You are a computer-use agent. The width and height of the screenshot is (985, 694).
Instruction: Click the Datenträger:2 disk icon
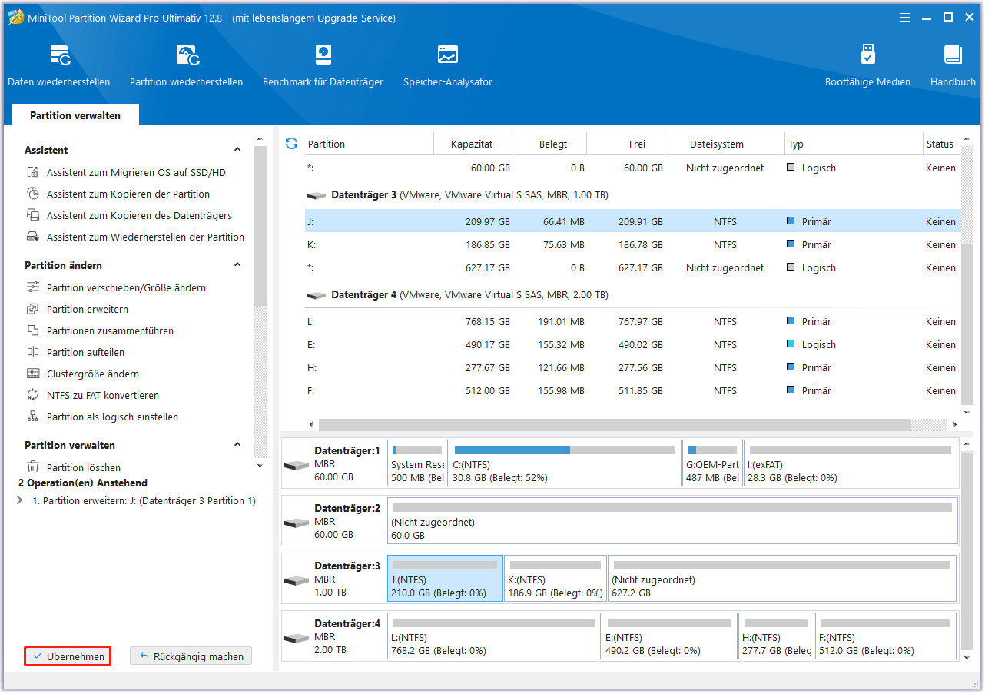click(296, 523)
